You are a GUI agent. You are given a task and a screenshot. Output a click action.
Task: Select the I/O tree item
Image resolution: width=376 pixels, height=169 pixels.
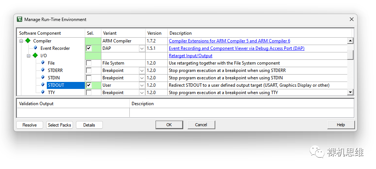[43, 56]
